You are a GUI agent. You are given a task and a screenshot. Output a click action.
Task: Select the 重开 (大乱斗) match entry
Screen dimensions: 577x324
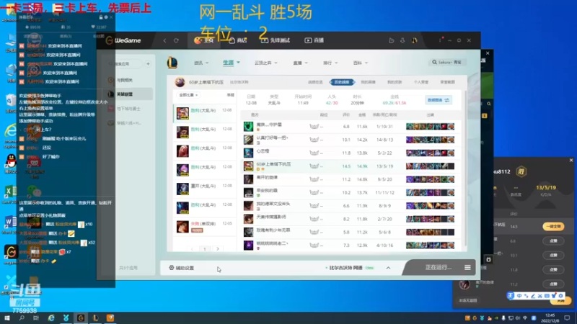pos(204,189)
